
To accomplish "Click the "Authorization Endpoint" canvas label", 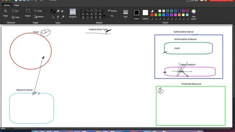I will click(185, 39).
